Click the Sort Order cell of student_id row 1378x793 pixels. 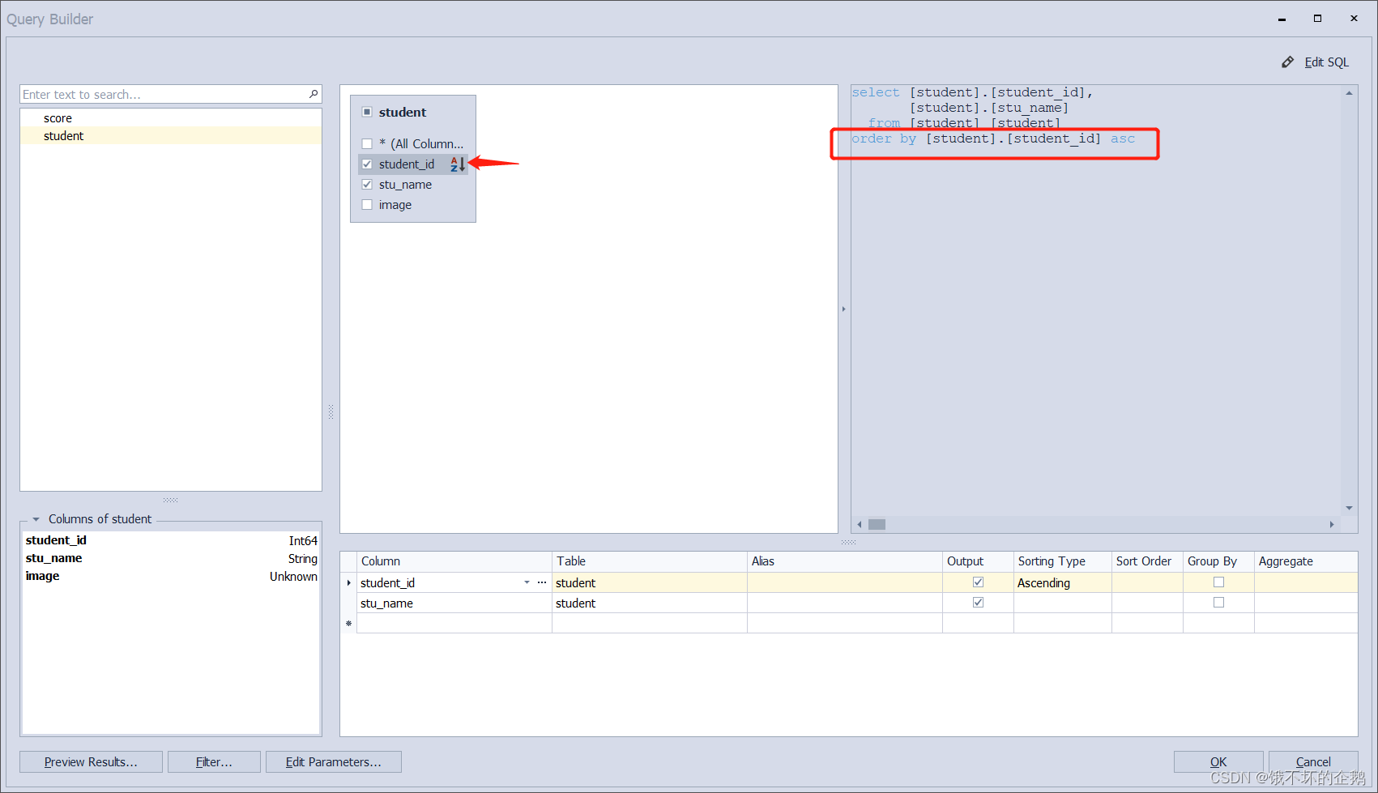pyautogui.click(x=1147, y=582)
